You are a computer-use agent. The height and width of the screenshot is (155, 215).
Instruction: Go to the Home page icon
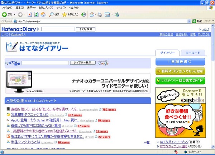click(43, 14)
